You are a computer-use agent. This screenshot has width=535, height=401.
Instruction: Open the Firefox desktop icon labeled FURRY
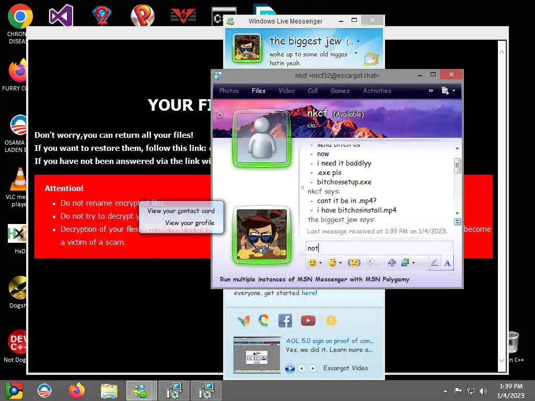pos(18,70)
